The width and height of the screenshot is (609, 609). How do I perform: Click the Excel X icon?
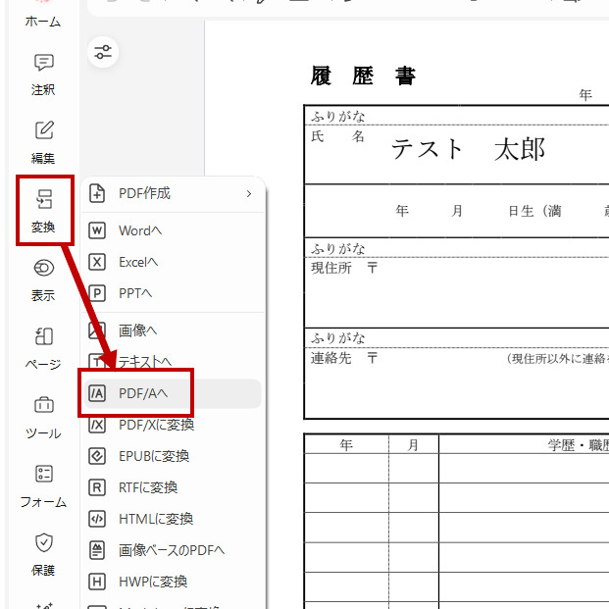point(97,262)
